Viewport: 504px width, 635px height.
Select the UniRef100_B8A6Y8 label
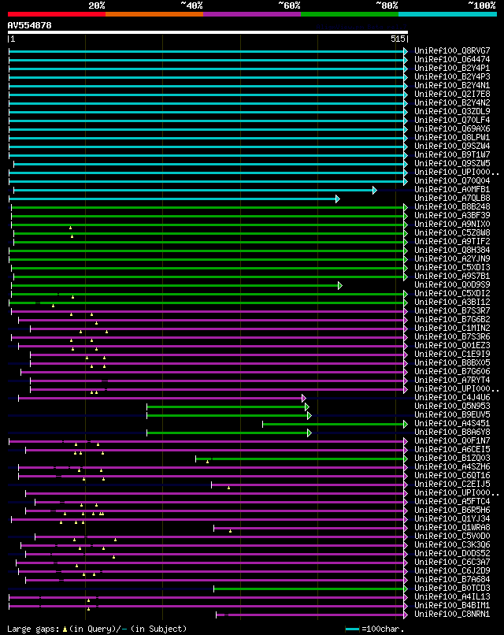point(452,432)
